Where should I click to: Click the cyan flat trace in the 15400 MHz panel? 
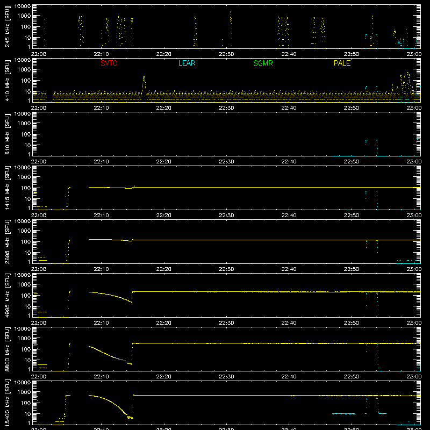(343, 413)
